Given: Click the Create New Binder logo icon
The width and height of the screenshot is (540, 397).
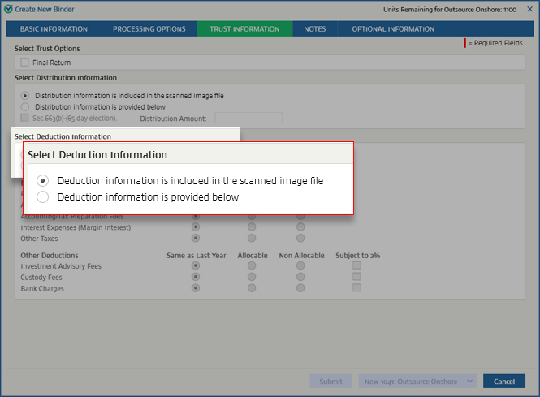Looking at the screenshot, I should pyautogui.click(x=8, y=9).
